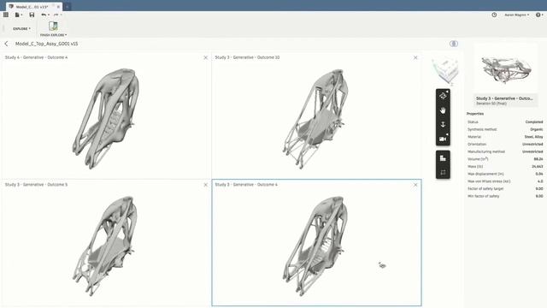Click the Status Completed property row
Screen dimensions: 547x308
[505, 121]
